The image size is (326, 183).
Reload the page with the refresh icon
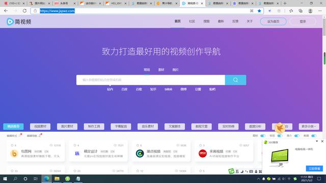(24, 11)
